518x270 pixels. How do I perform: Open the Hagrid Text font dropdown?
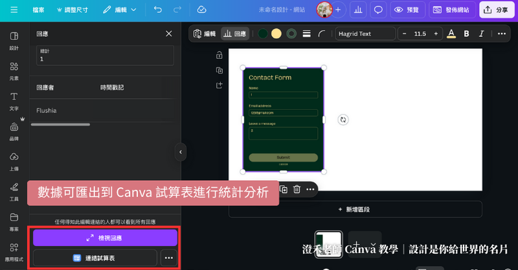(x=365, y=34)
